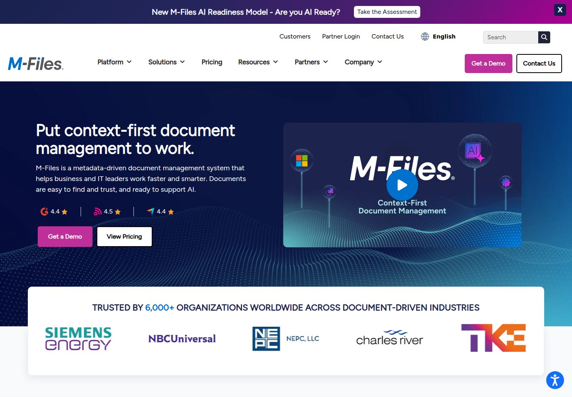Click the pink 4.5 rating icon
Viewport: 572px width, 397px height.
click(x=98, y=212)
